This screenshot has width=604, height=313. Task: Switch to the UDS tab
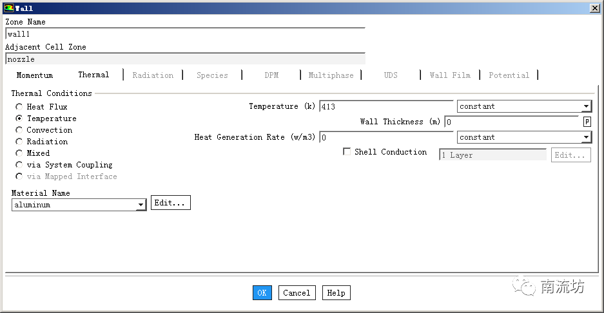(x=391, y=75)
